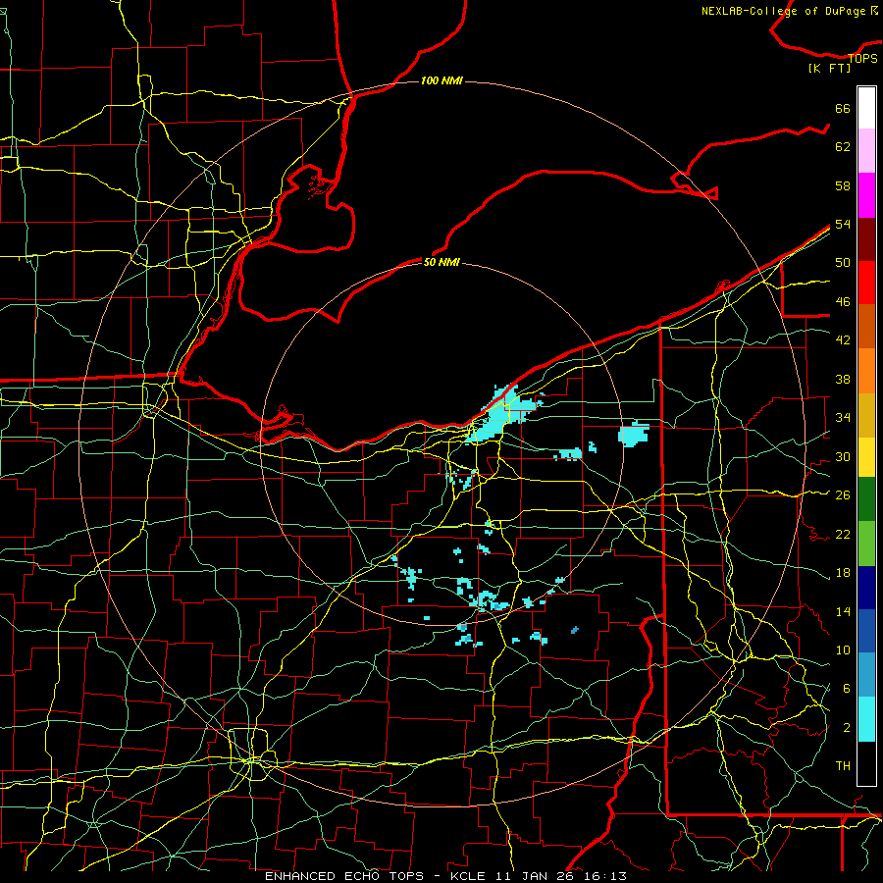Pick the magenta segment of the tops scale

(866, 195)
